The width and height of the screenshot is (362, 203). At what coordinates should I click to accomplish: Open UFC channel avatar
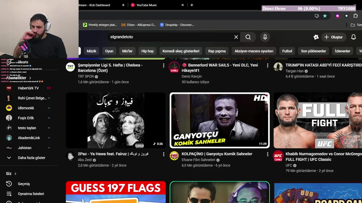tap(278, 156)
